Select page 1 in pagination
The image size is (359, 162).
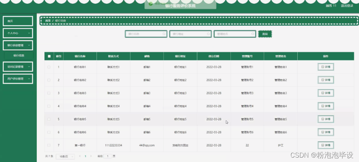86,156
